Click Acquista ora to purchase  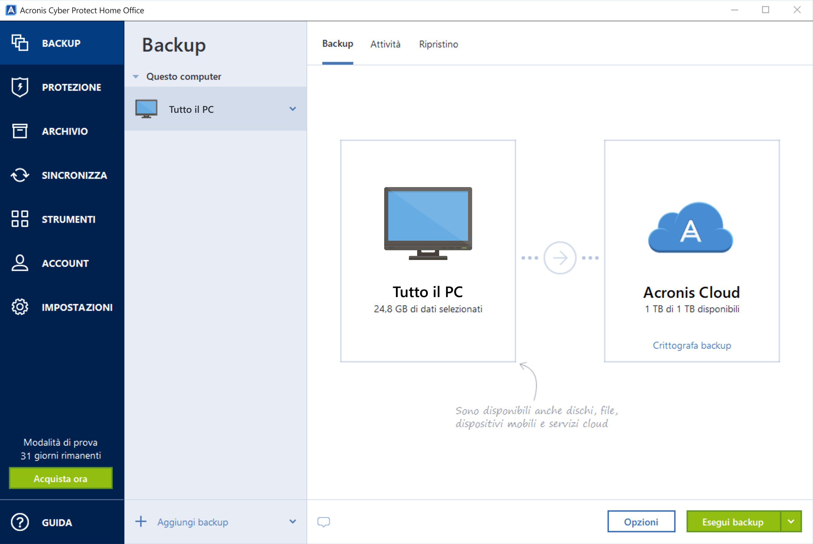[60, 478]
